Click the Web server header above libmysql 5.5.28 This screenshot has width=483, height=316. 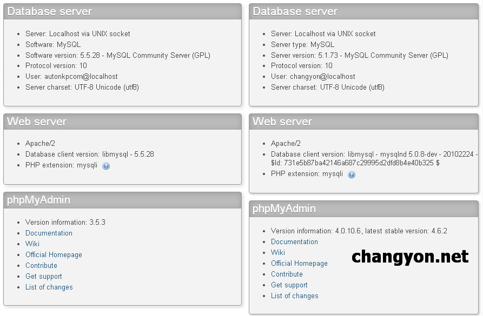click(37, 122)
